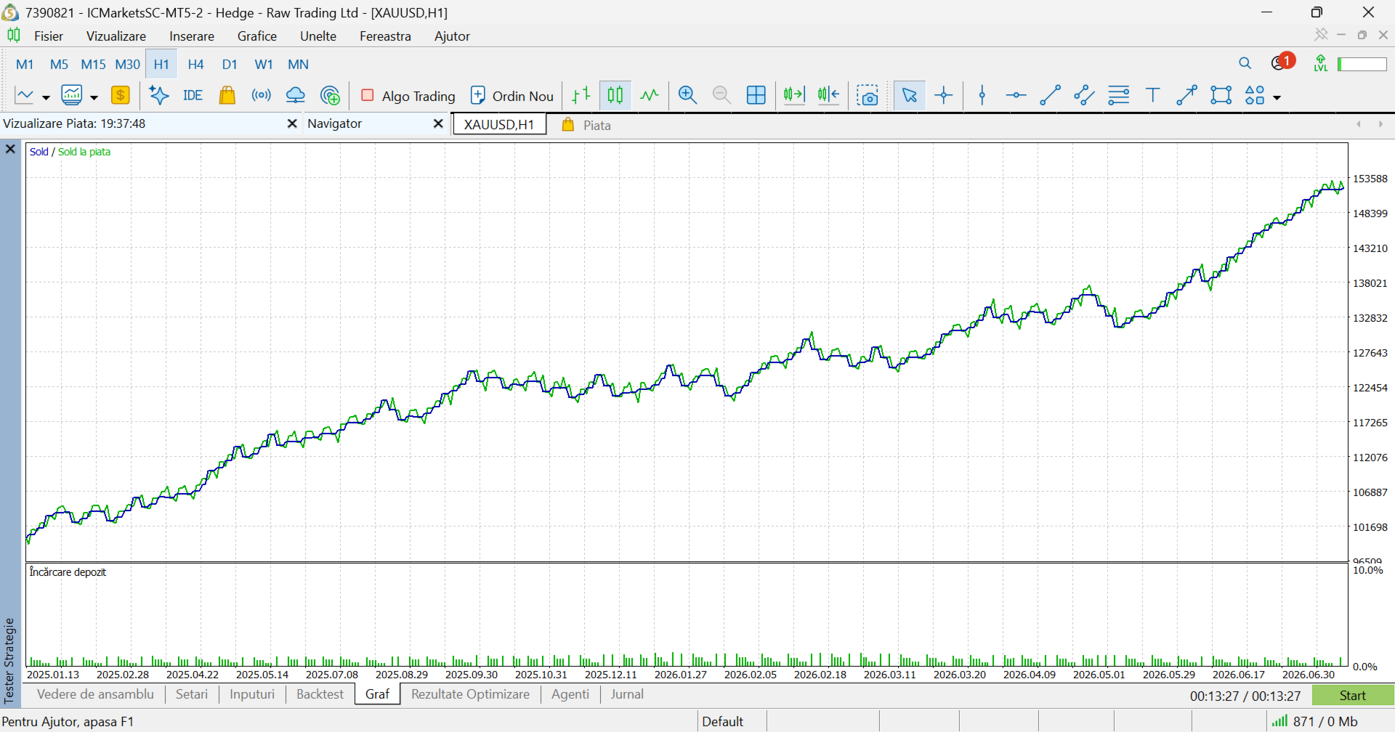Close the Tester Strategie panel
This screenshot has width=1395, height=732.
tap(10, 149)
